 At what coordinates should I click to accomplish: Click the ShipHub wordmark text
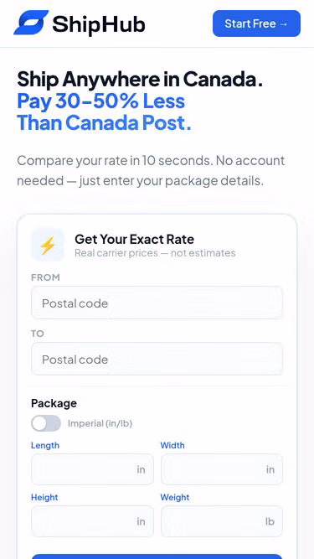click(99, 24)
